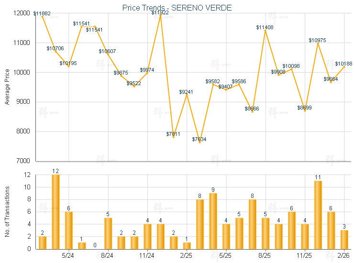Click the $11408 price data point

(265, 30)
